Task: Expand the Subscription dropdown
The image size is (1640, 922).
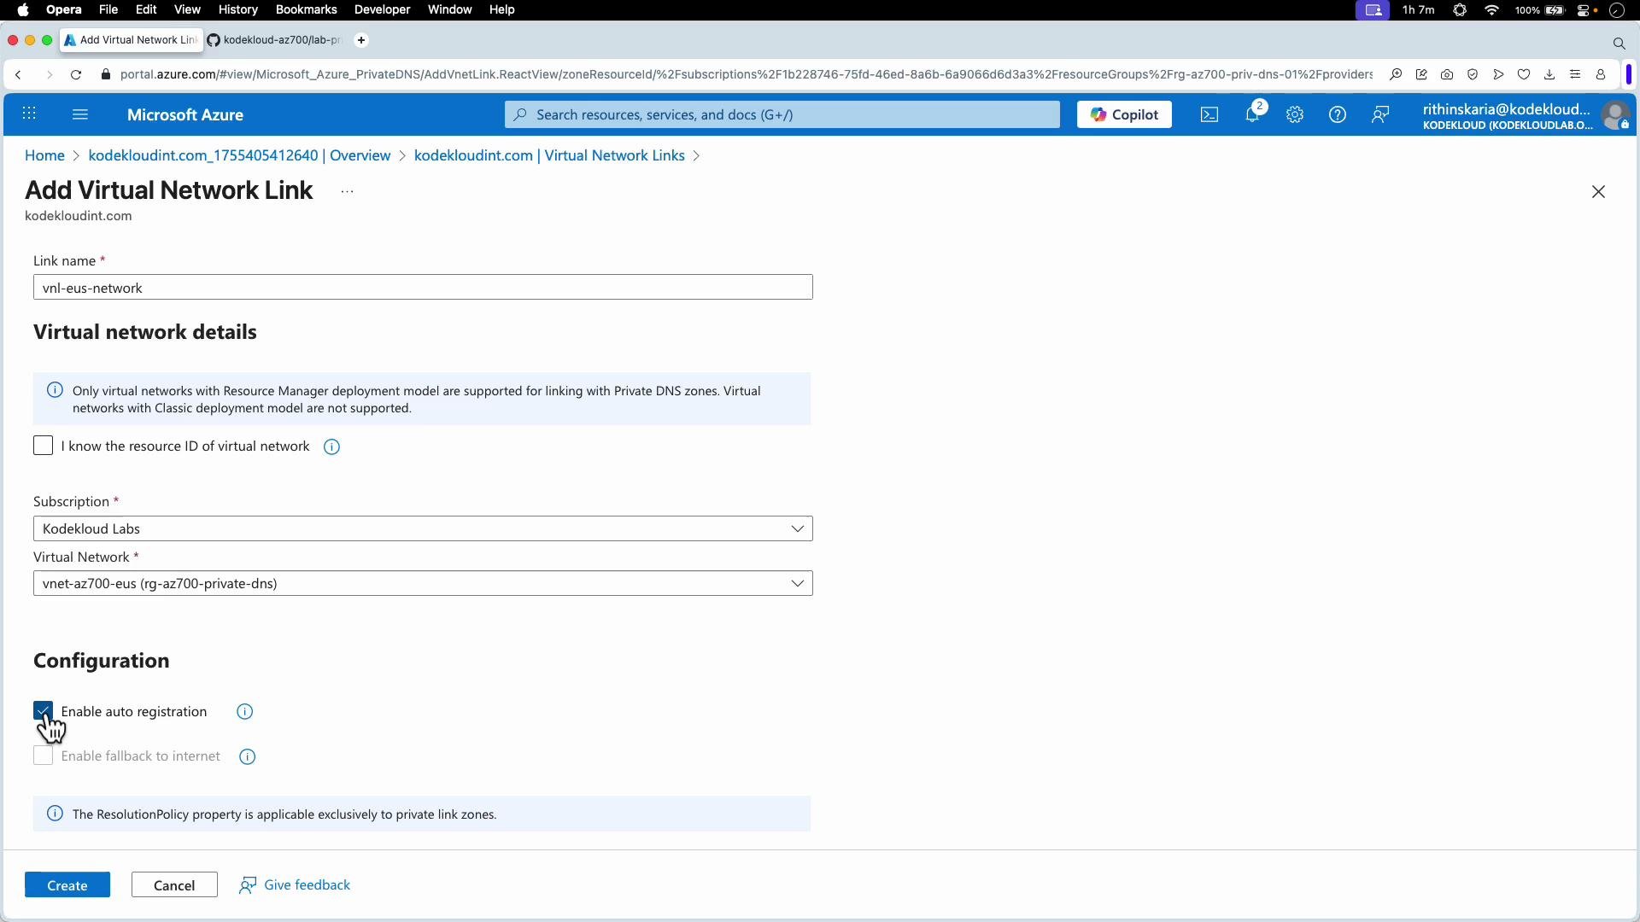Action: click(423, 528)
